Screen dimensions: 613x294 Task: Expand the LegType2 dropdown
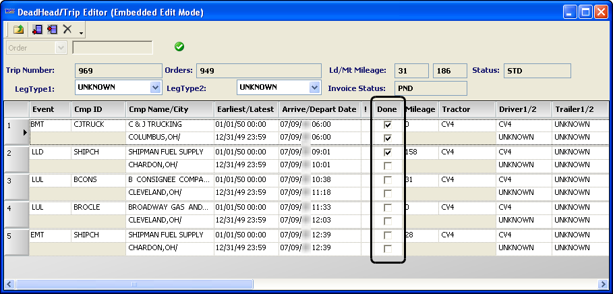pyautogui.click(x=314, y=88)
